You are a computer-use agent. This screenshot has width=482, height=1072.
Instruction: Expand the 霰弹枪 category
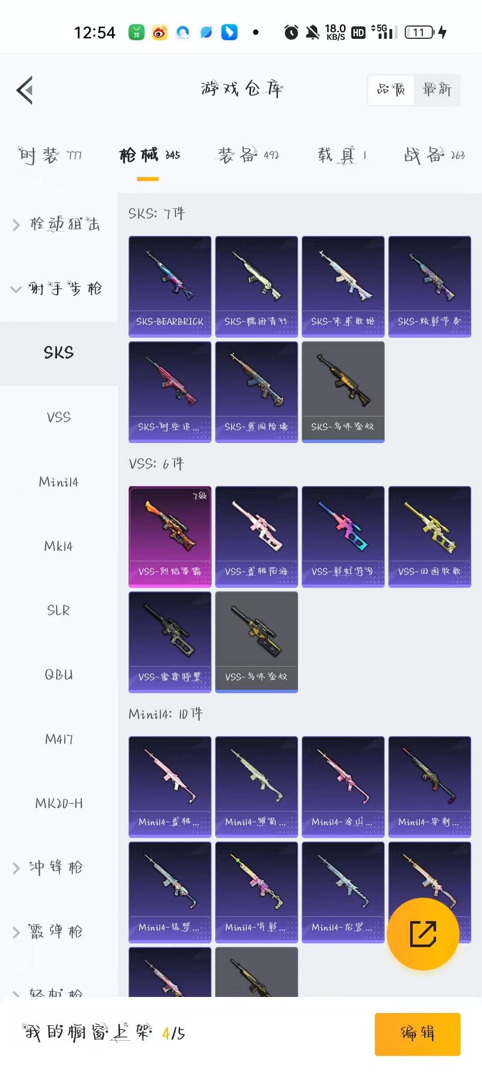click(48, 931)
